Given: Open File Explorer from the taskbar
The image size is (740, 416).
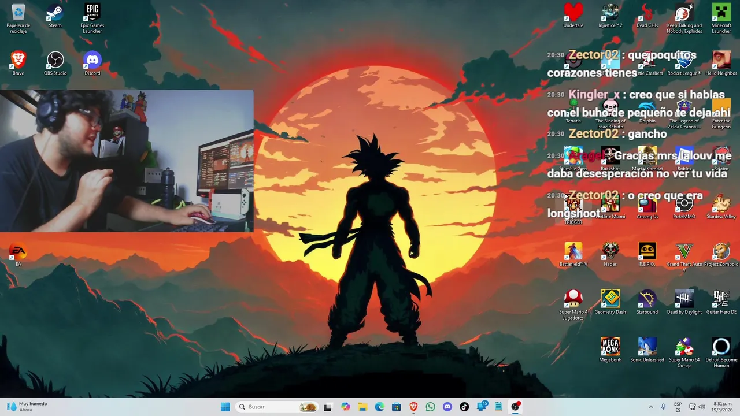Looking at the screenshot, I should (362, 407).
